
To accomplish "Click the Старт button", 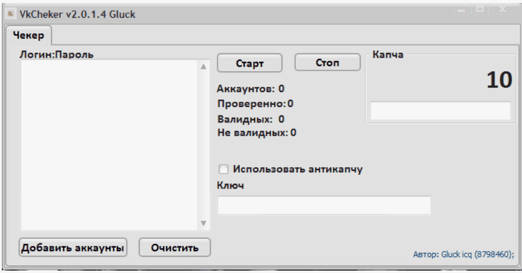I will pyautogui.click(x=250, y=63).
